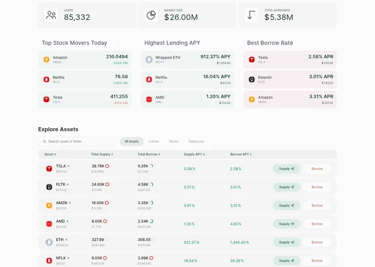Click ETH logo in assets table
Viewport: 375px width, 267px height.
pyautogui.click(x=49, y=242)
